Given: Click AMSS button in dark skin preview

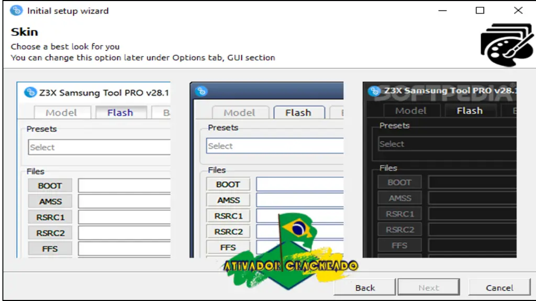Looking at the screenshot, I should pyautogui.click(x=399, y=198).
